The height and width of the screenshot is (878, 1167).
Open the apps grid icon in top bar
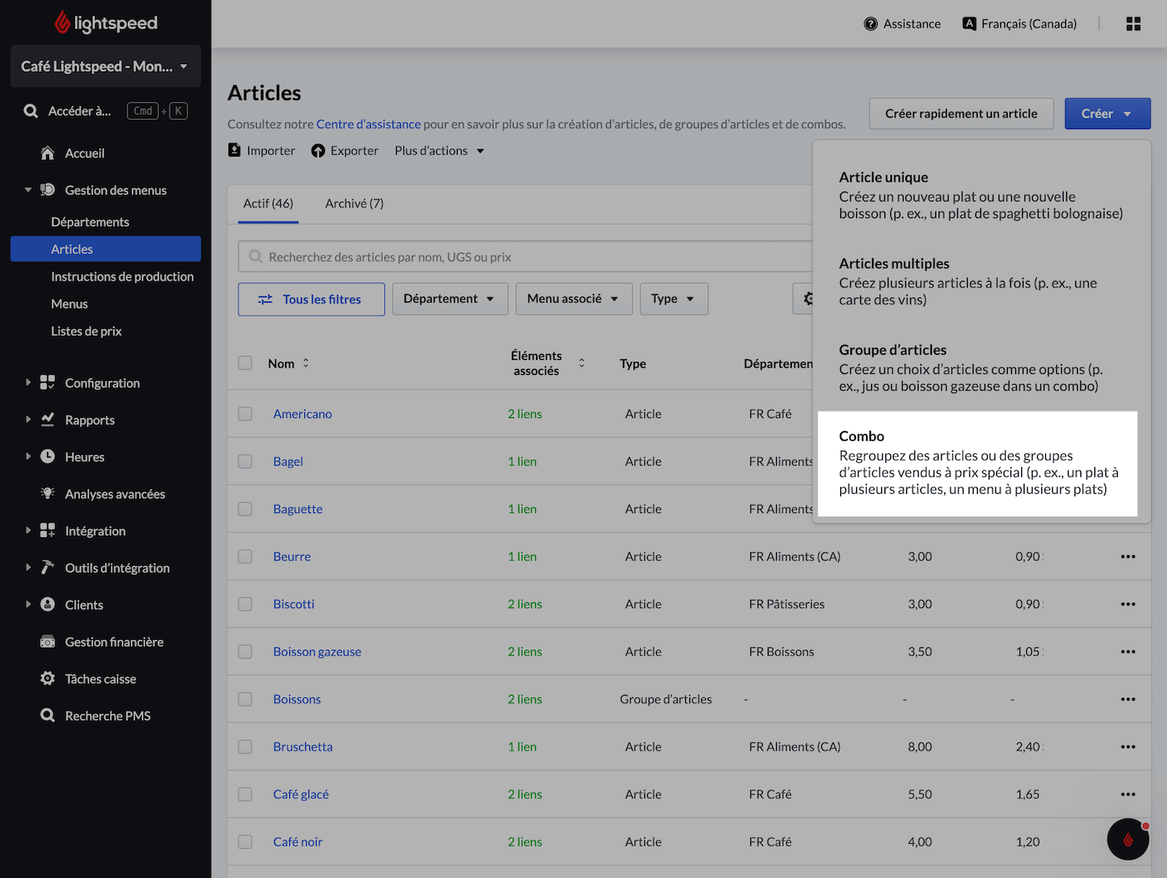1133,23
